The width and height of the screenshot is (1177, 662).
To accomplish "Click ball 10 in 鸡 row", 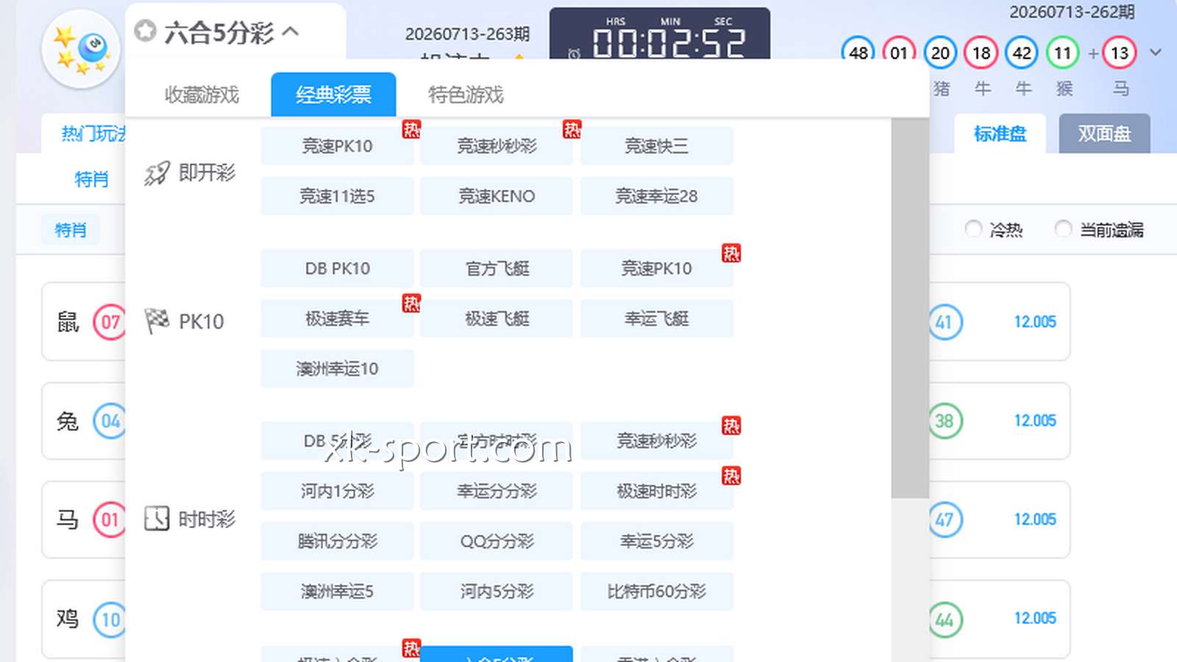I will click(x=110, y=619).
